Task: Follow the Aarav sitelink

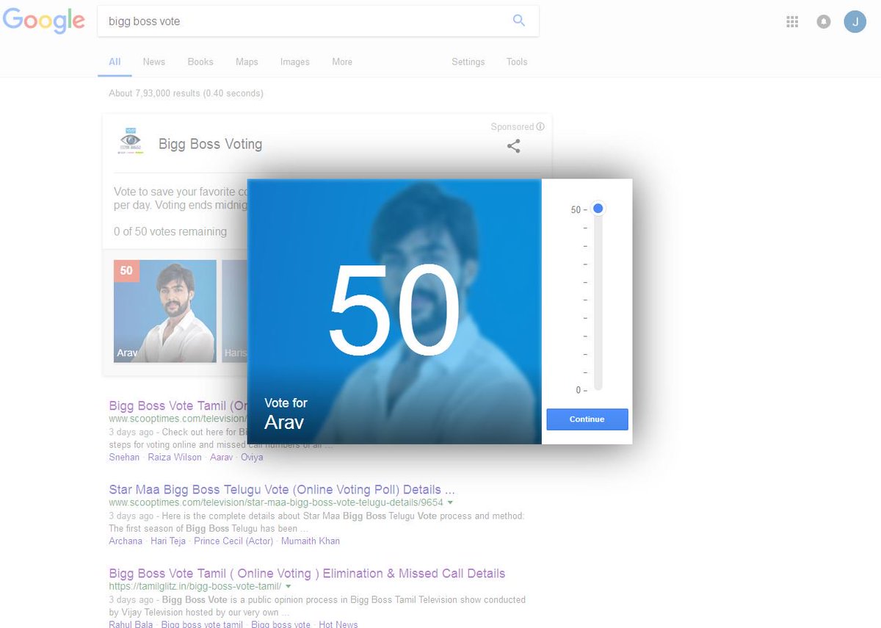Action: coord(222,457)
